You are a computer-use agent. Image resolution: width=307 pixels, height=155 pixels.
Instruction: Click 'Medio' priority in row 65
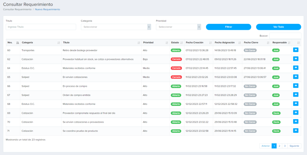point(146,77)
